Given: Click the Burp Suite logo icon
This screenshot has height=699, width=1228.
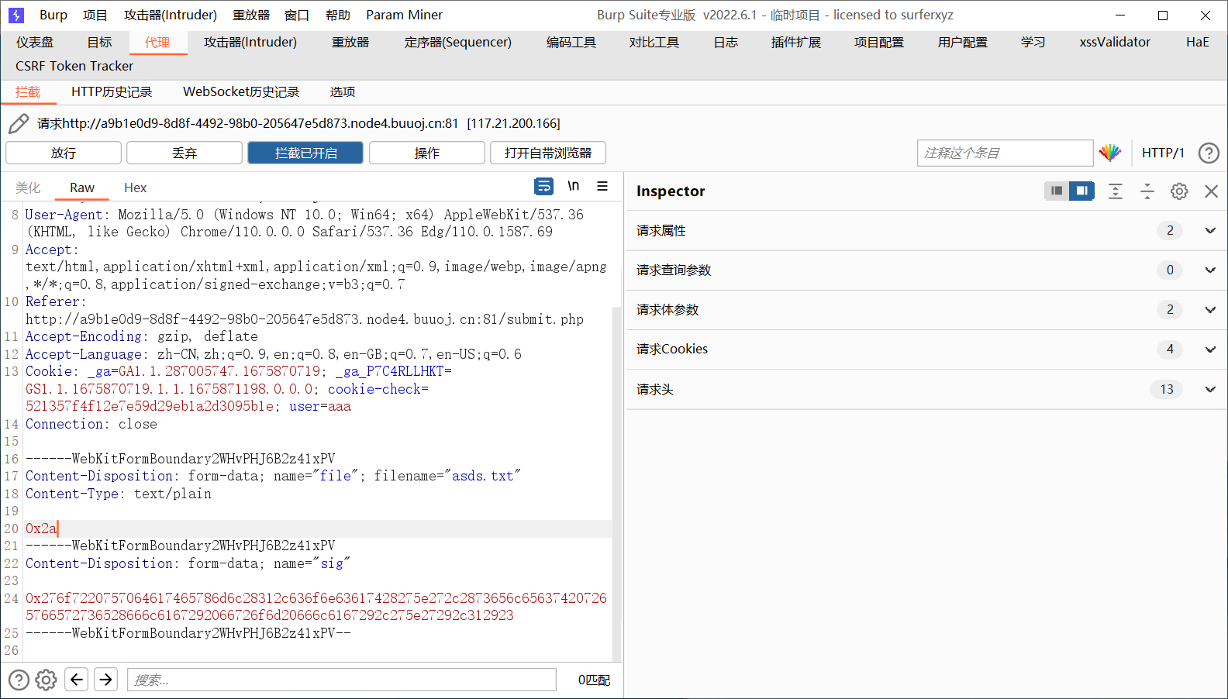Looking at the screenshot, I should (16, 15).
